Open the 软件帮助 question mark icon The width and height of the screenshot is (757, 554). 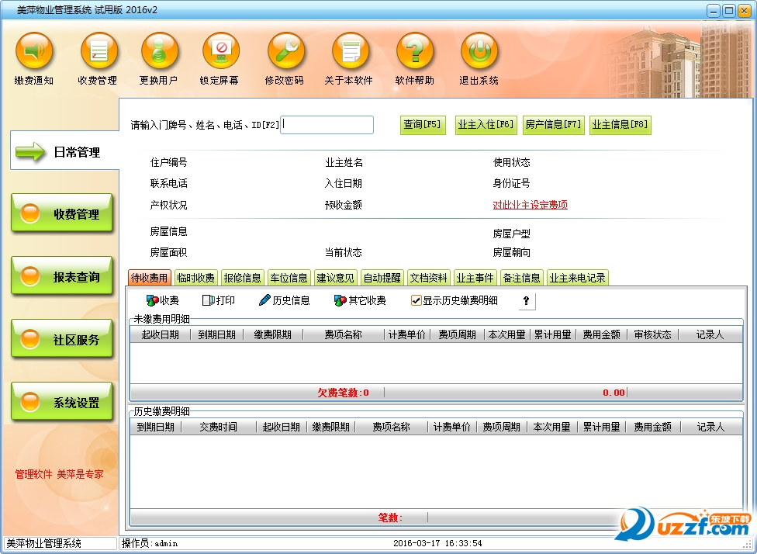click(x=415, y=50)
